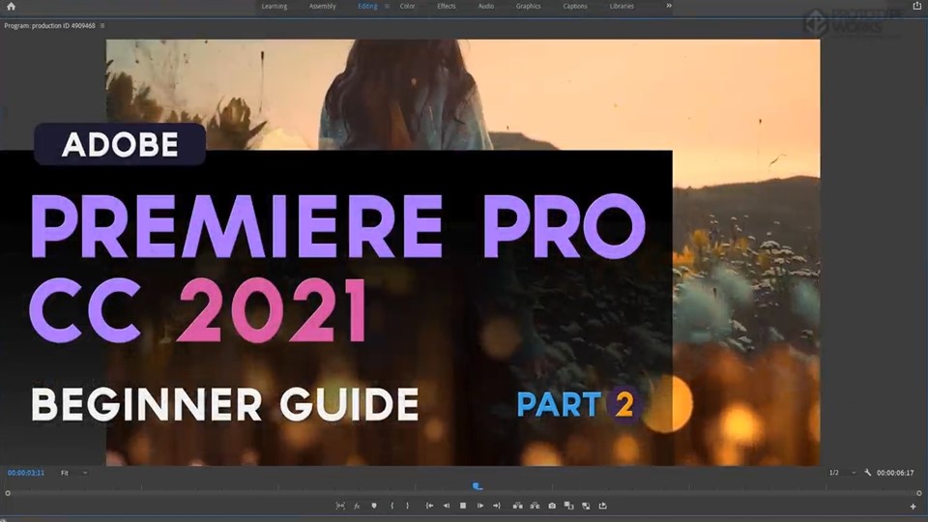
Task: Switch to the Effects workspace tab
Action: tap(446, 6)
